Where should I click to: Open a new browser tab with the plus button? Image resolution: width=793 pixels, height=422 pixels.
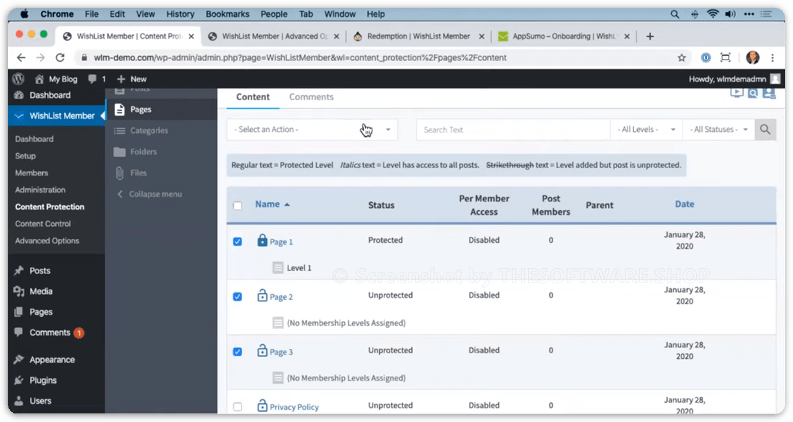pos(650,36)
